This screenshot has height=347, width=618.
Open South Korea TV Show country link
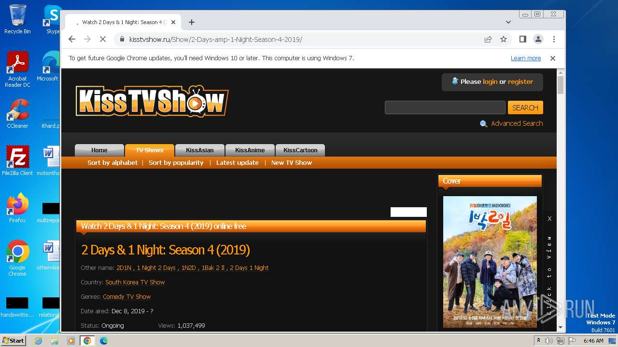click(135, 282)
